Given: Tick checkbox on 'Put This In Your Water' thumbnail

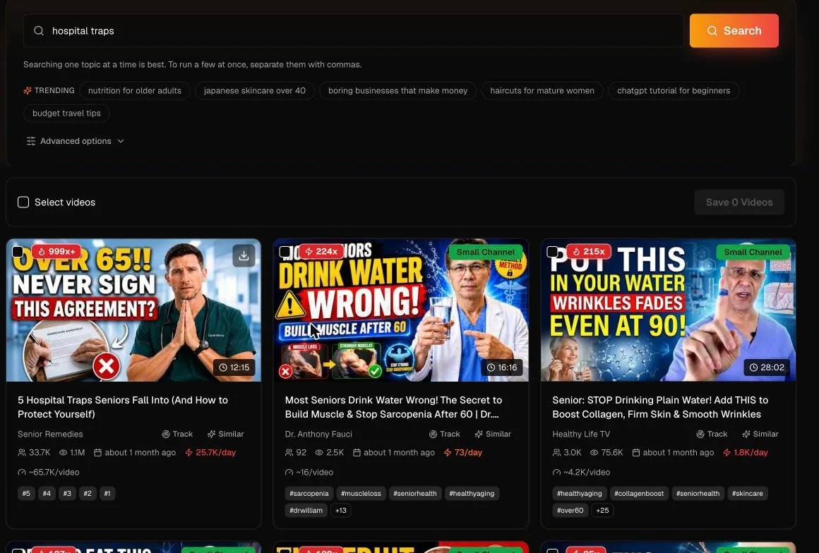Looking at the screenshot, I should click(x=552, y=252).
